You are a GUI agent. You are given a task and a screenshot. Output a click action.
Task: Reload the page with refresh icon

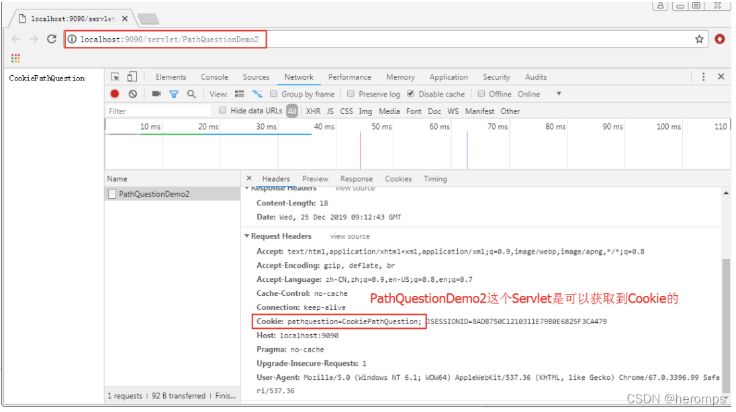point(52,39)
